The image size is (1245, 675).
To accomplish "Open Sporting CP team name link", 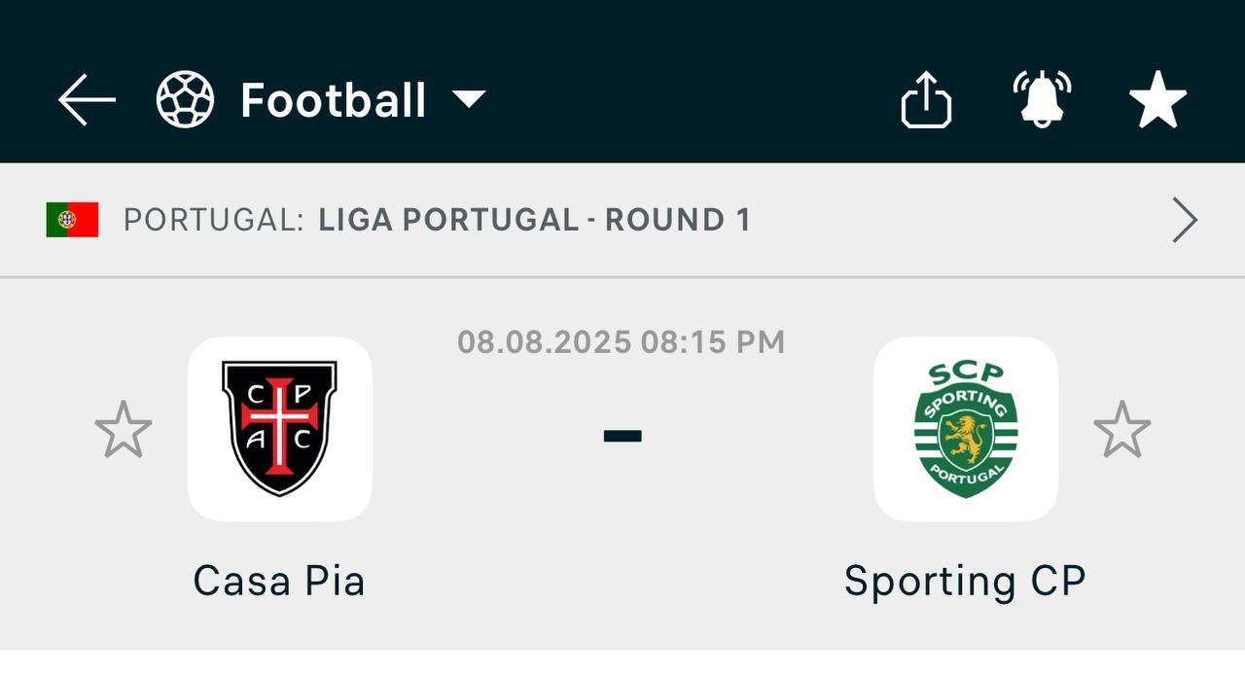I will (965, 581).
